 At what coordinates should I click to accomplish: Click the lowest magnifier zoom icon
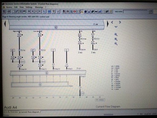[x=116, y=44]
